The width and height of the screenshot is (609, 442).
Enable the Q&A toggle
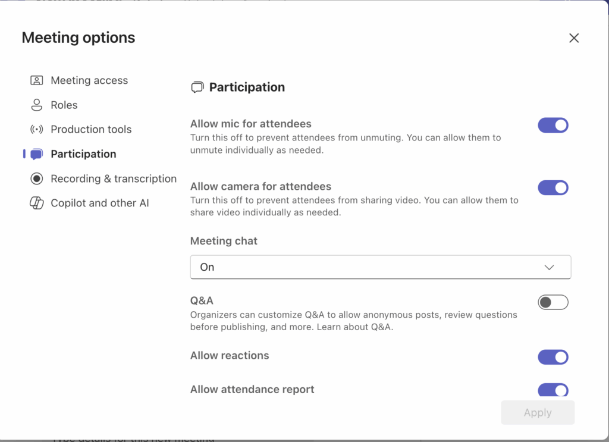553,302
